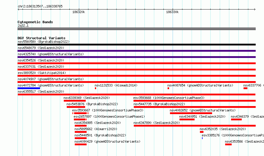This screenshot has width=264, height=156.
Task: Open nsv6337031 (Sedlazeck2020) label
Action: 41,67
